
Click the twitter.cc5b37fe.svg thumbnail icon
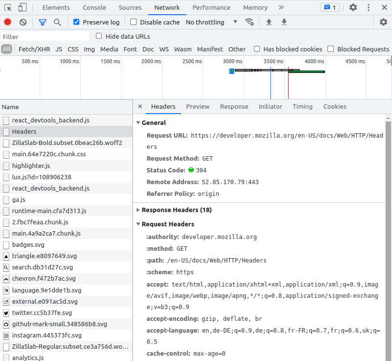pos(6,313)
